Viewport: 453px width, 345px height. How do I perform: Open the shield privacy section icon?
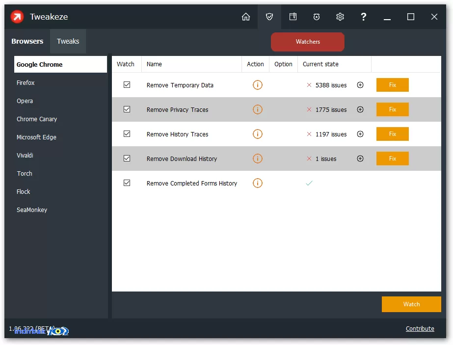click(269, 17)
